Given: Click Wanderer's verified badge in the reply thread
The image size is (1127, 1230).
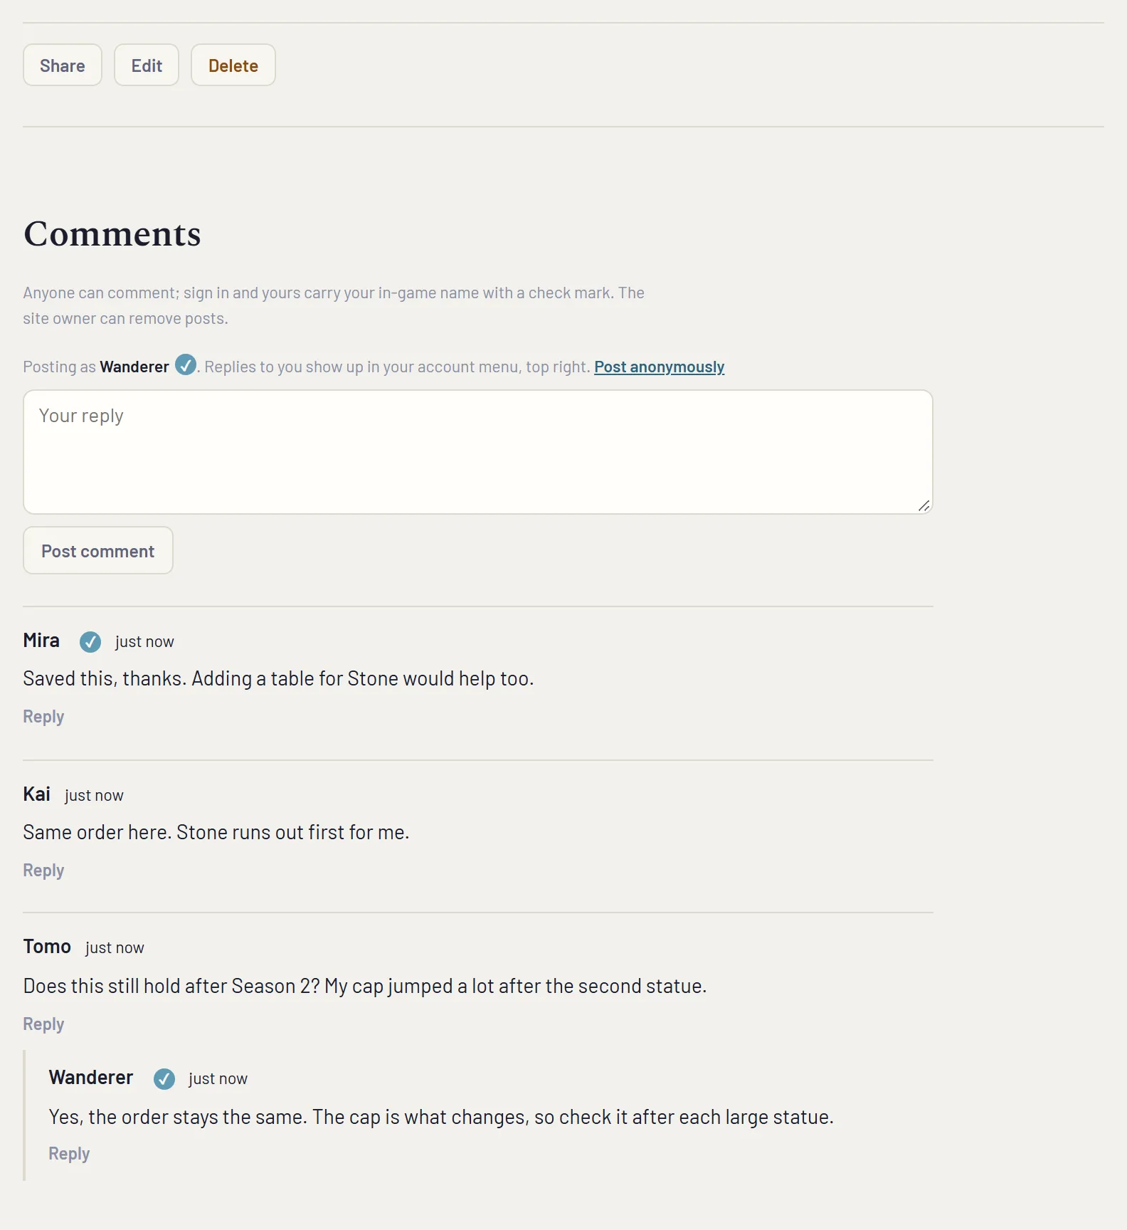Looking at the screenshot, I should point(164,1079).
